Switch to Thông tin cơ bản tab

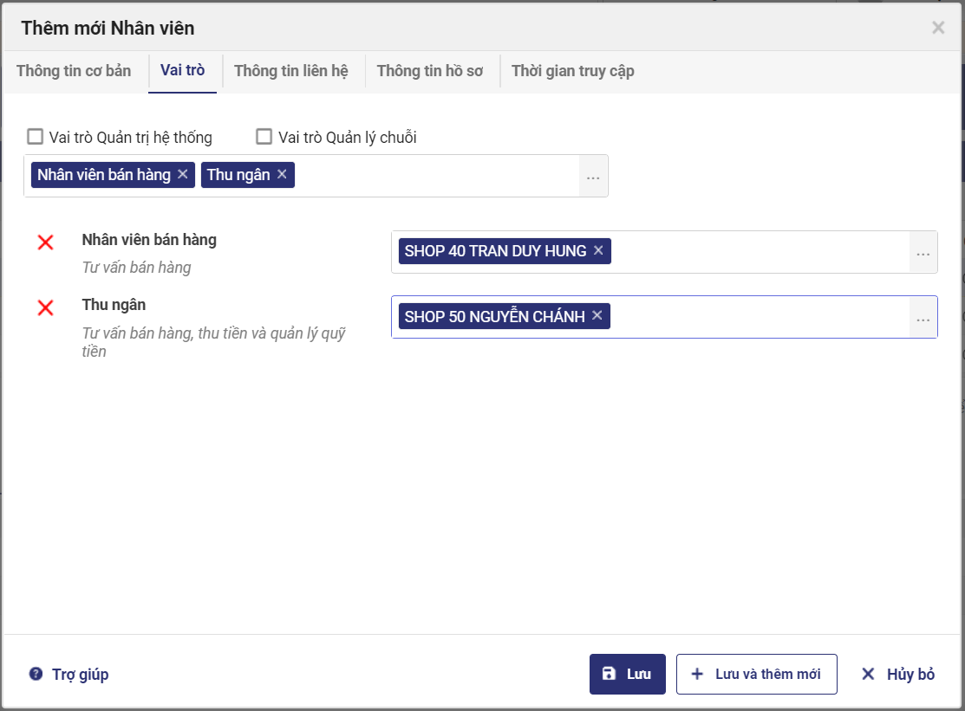coord(74,71)
